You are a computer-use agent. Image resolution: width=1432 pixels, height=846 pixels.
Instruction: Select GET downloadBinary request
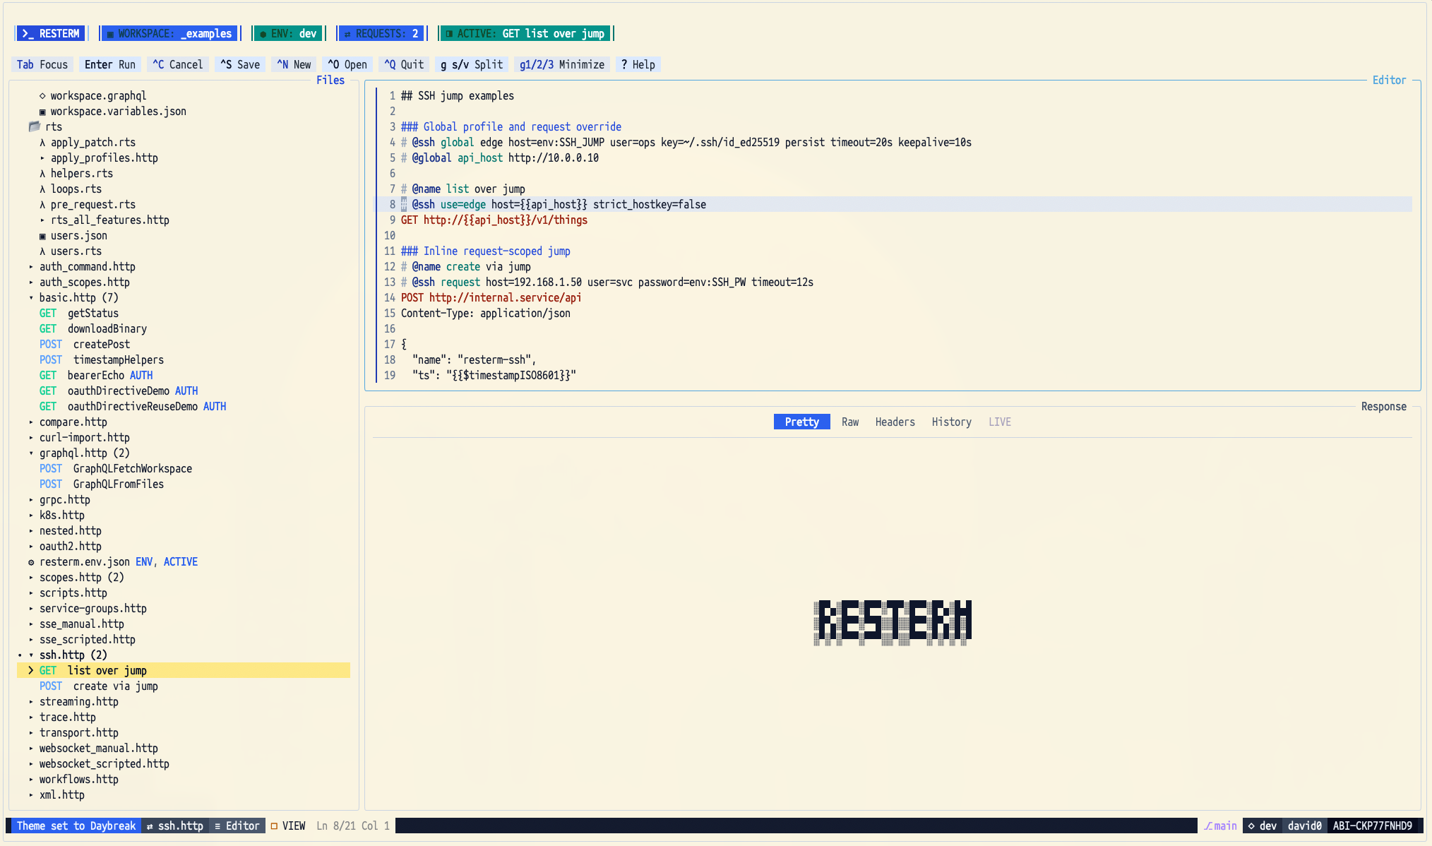pos(93,328)
